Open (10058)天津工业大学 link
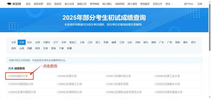This screenshot has width=211, height=99. click(x=167, y=76)
